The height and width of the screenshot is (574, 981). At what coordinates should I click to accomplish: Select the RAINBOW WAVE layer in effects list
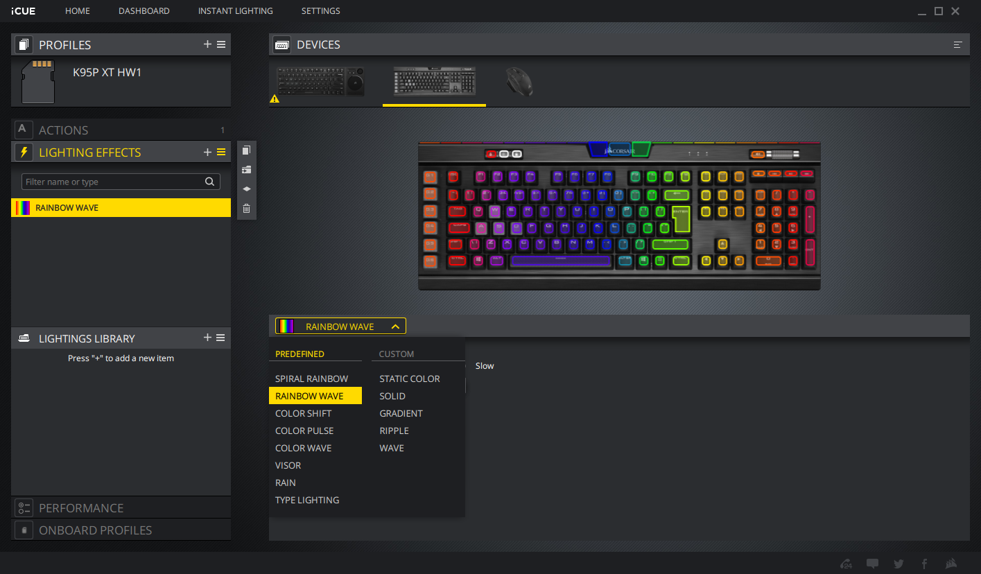121,208
